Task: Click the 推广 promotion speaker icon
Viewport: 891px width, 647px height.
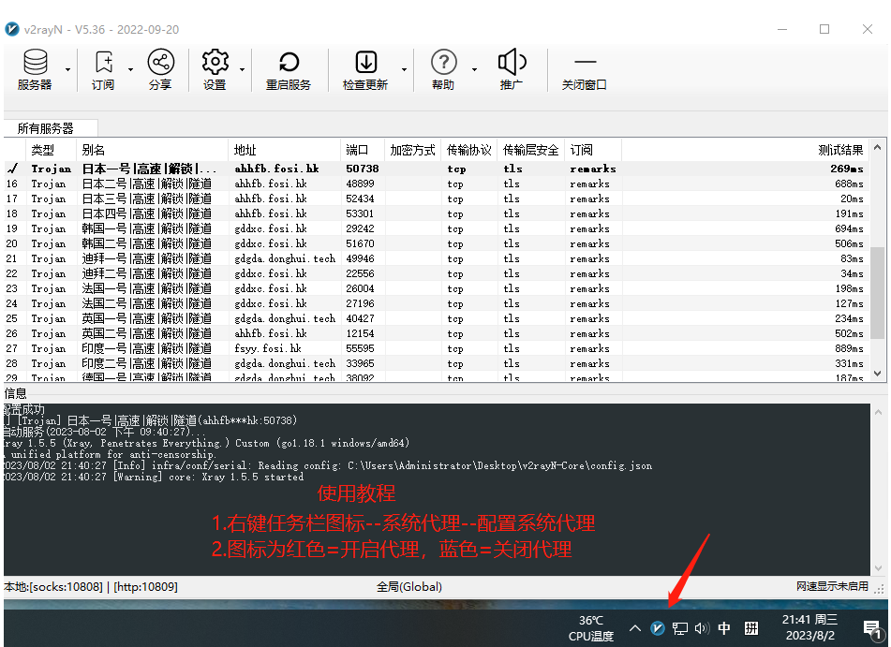Action: (512, 69)
